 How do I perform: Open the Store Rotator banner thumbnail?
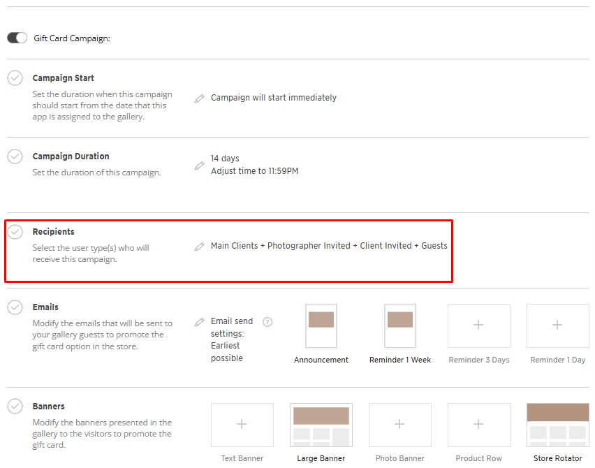[557, 425]
